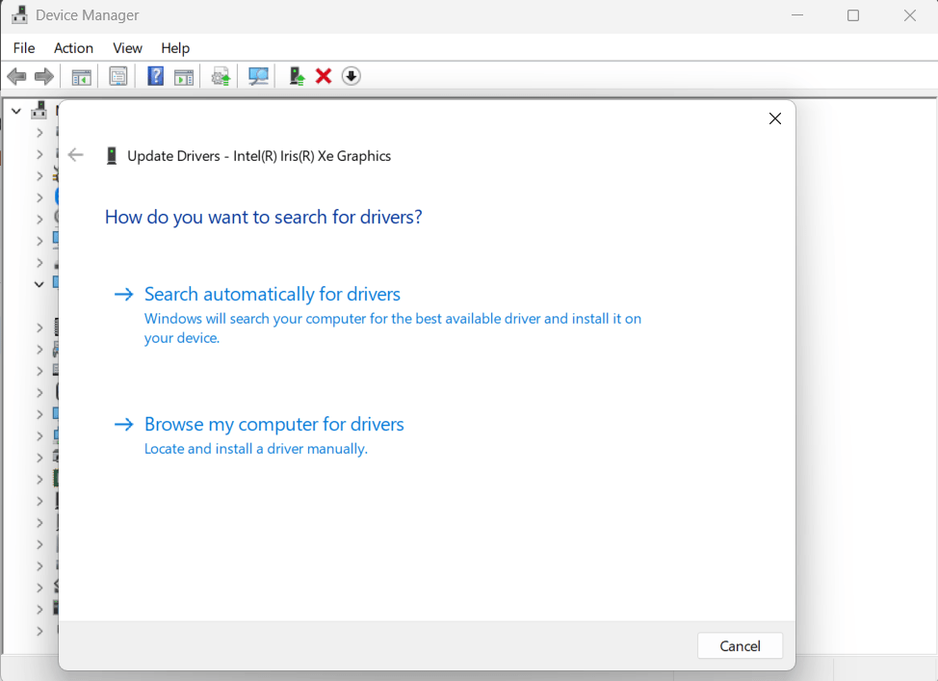Screen dimensions: 938x681
Task: Collapse the expanded device category under the root
Action: [x=39, y=283]
